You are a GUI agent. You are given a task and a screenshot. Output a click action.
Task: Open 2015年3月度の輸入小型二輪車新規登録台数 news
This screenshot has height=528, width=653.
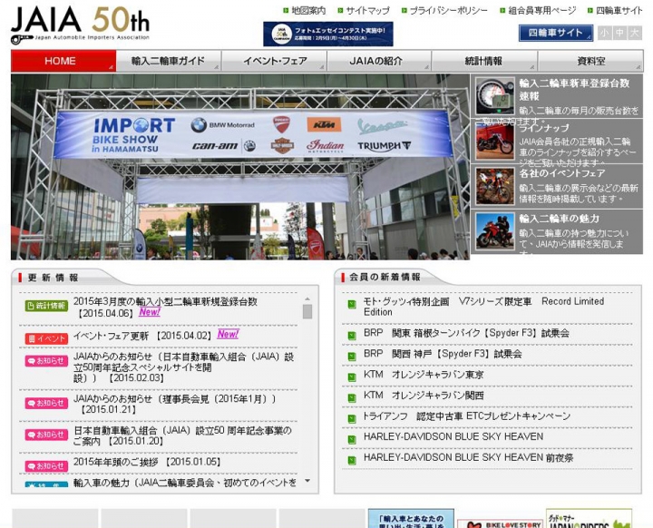[x=165, y=308]
